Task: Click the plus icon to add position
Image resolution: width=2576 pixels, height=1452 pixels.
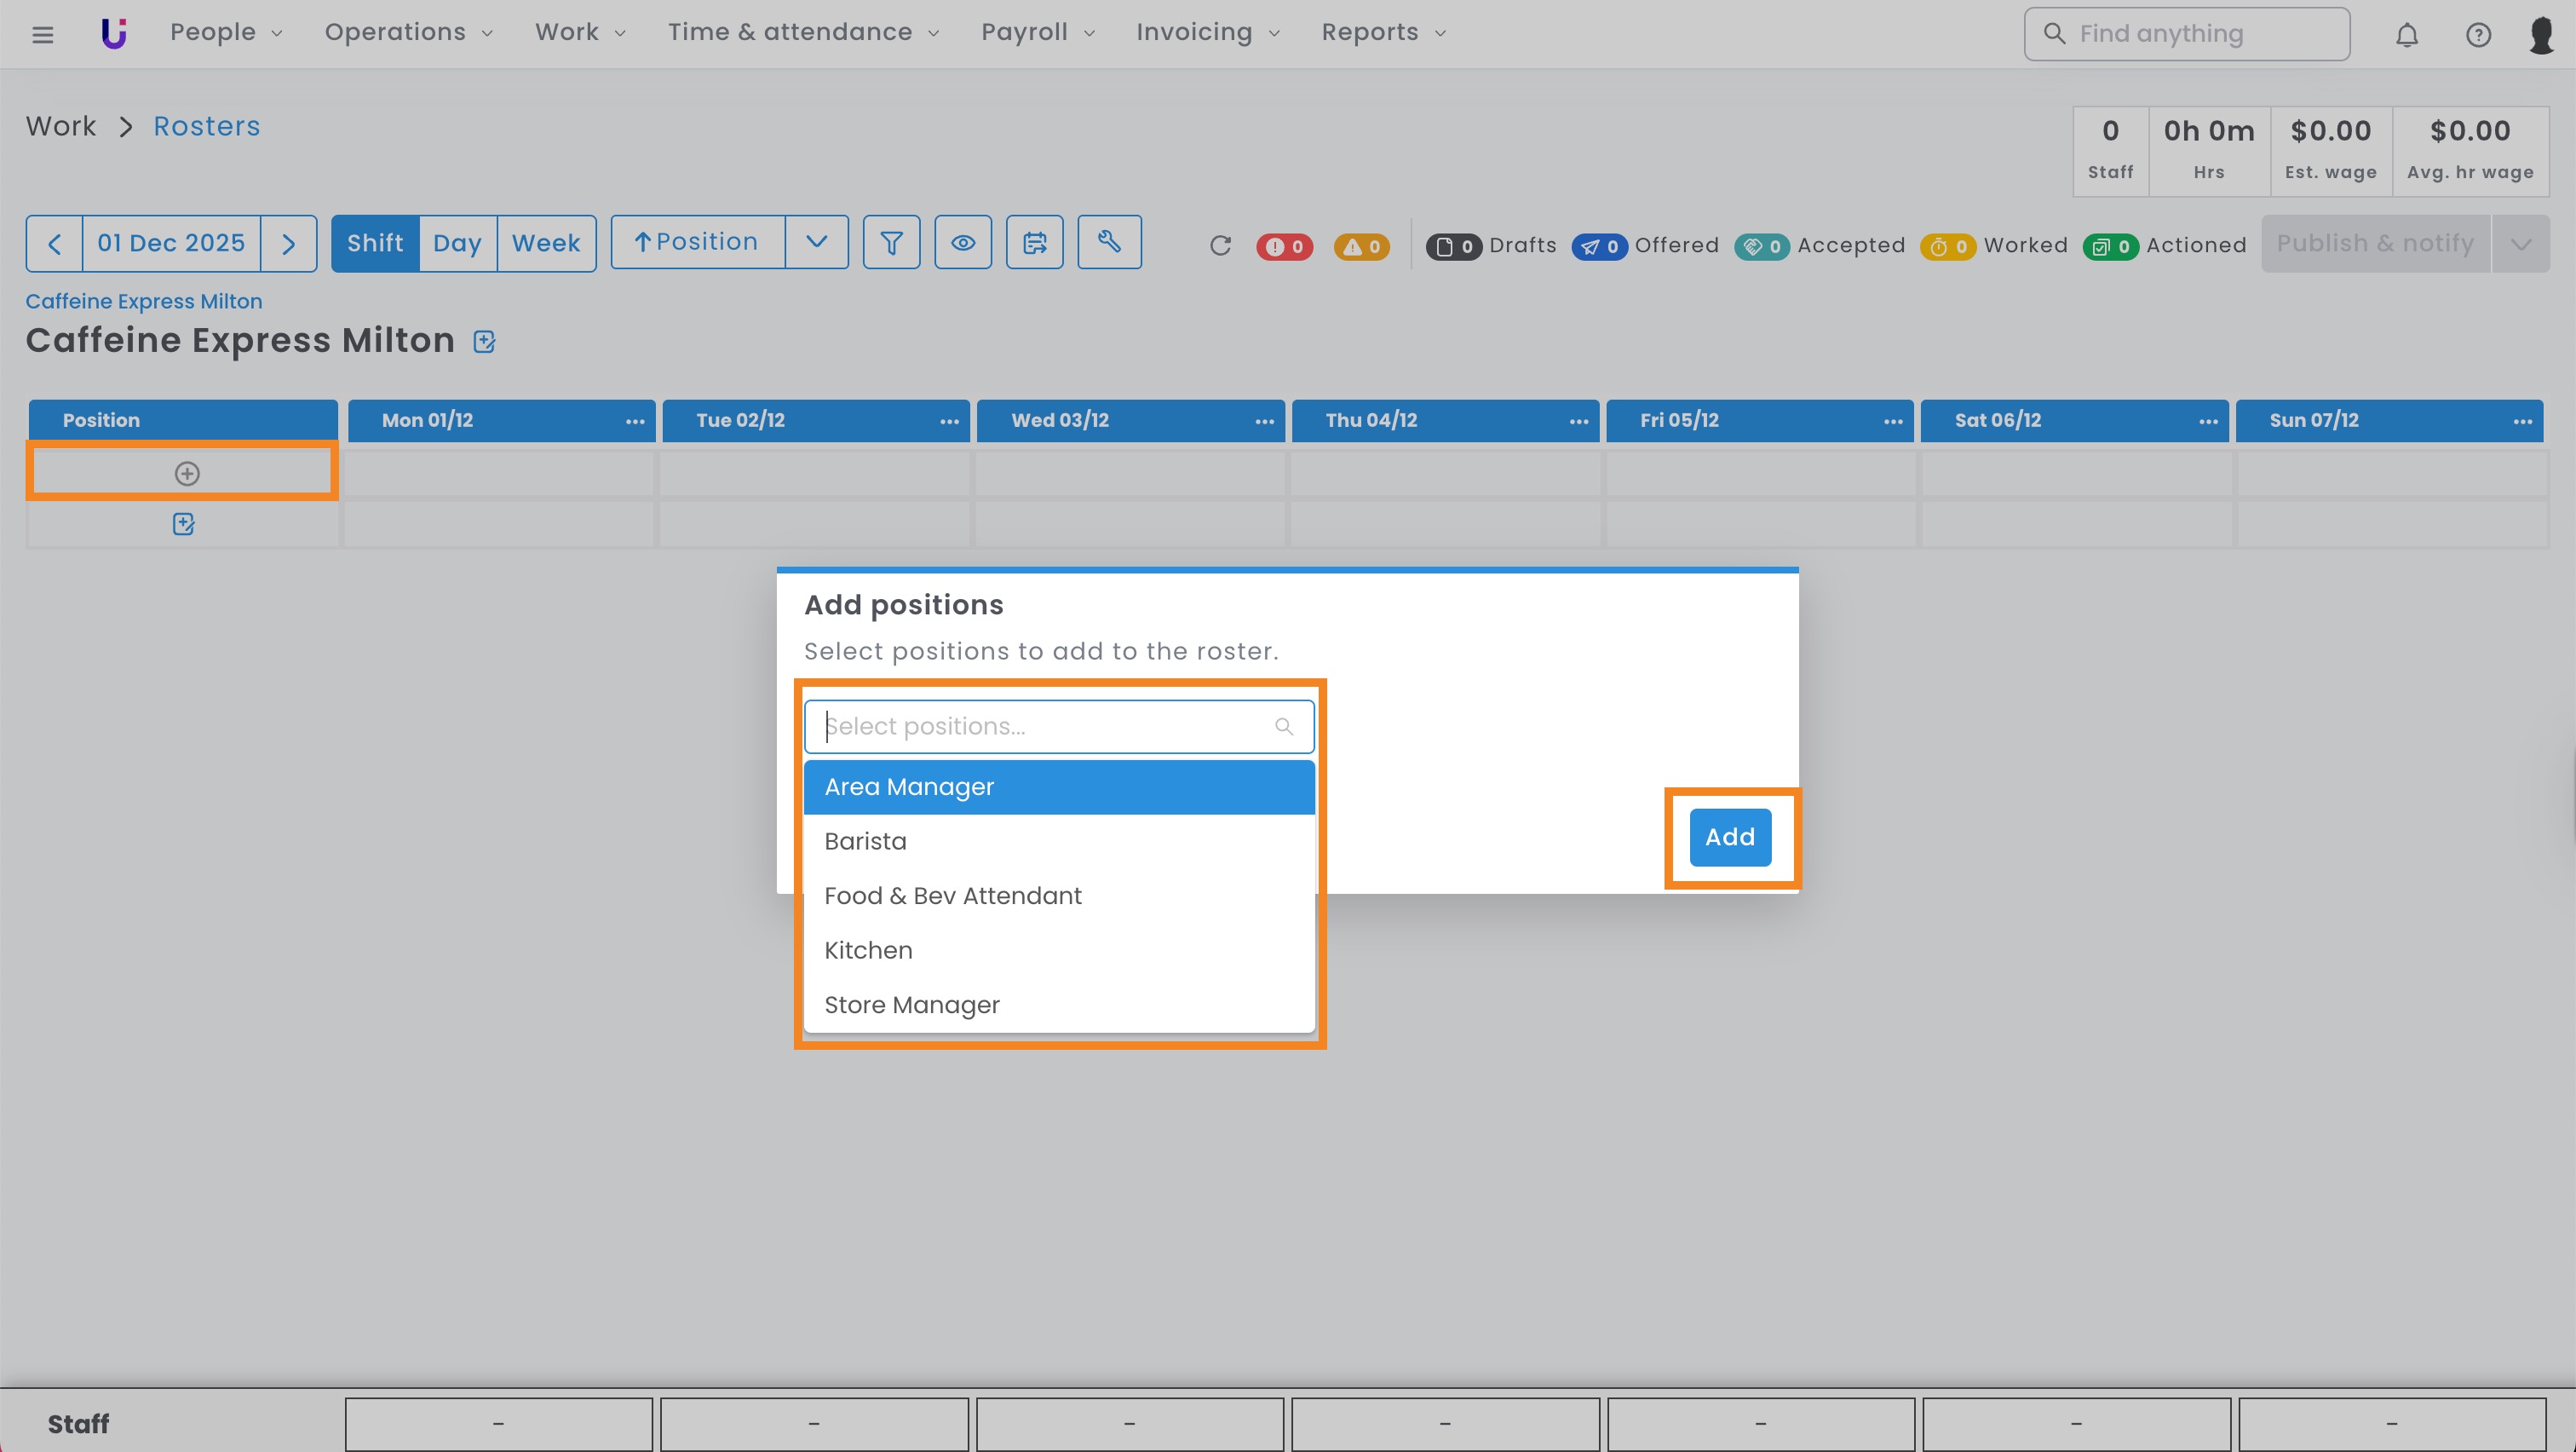Action: [187, 473]
